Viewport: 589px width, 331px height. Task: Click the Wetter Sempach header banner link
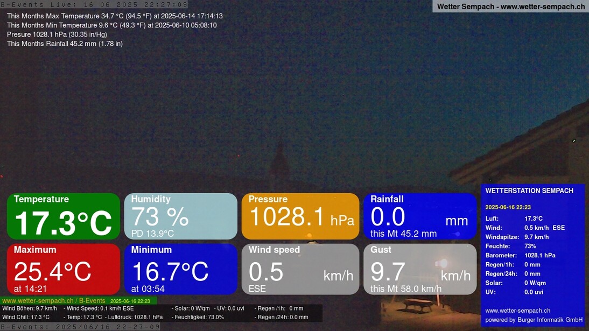click(511, 6)
